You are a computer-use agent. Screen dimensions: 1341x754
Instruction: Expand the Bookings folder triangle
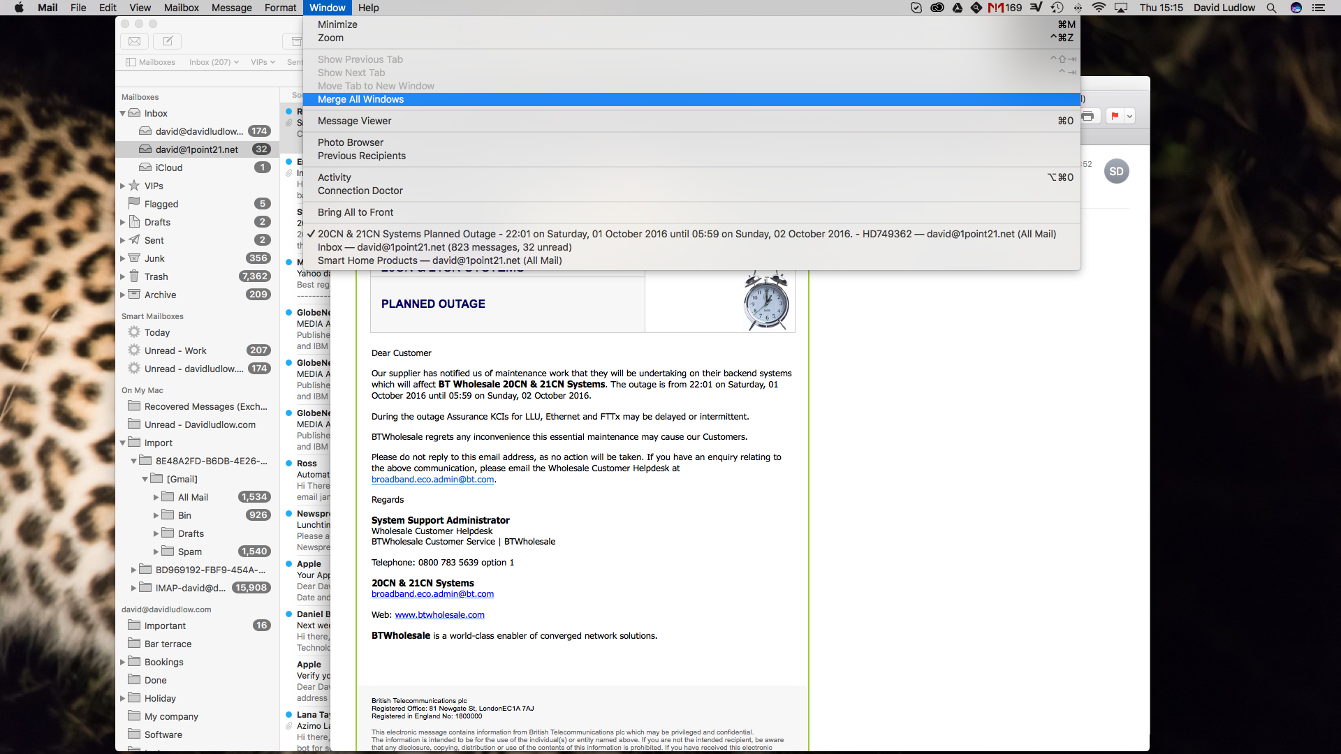tap(123, 662)
